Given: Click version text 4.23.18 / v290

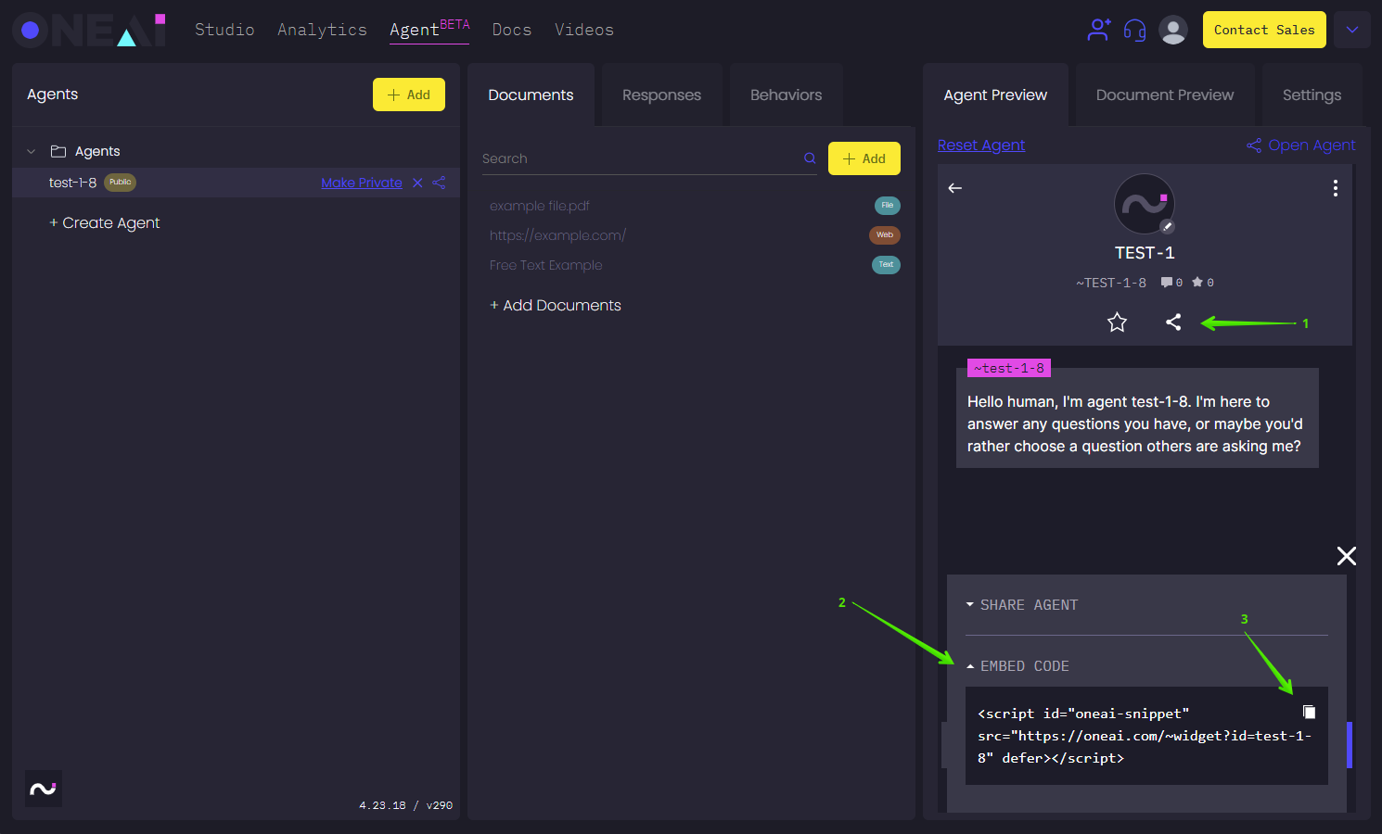Looking at the screenshot, I should pos(406,805).
